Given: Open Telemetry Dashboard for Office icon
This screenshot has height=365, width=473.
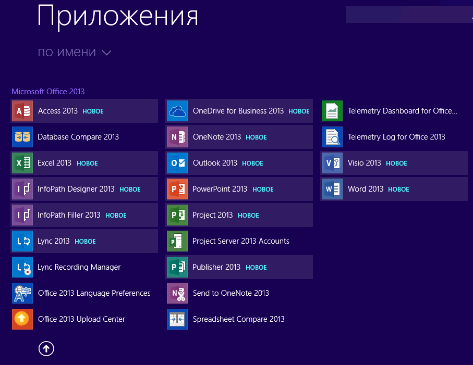Looking at the screenshot, I should point(332,111).
